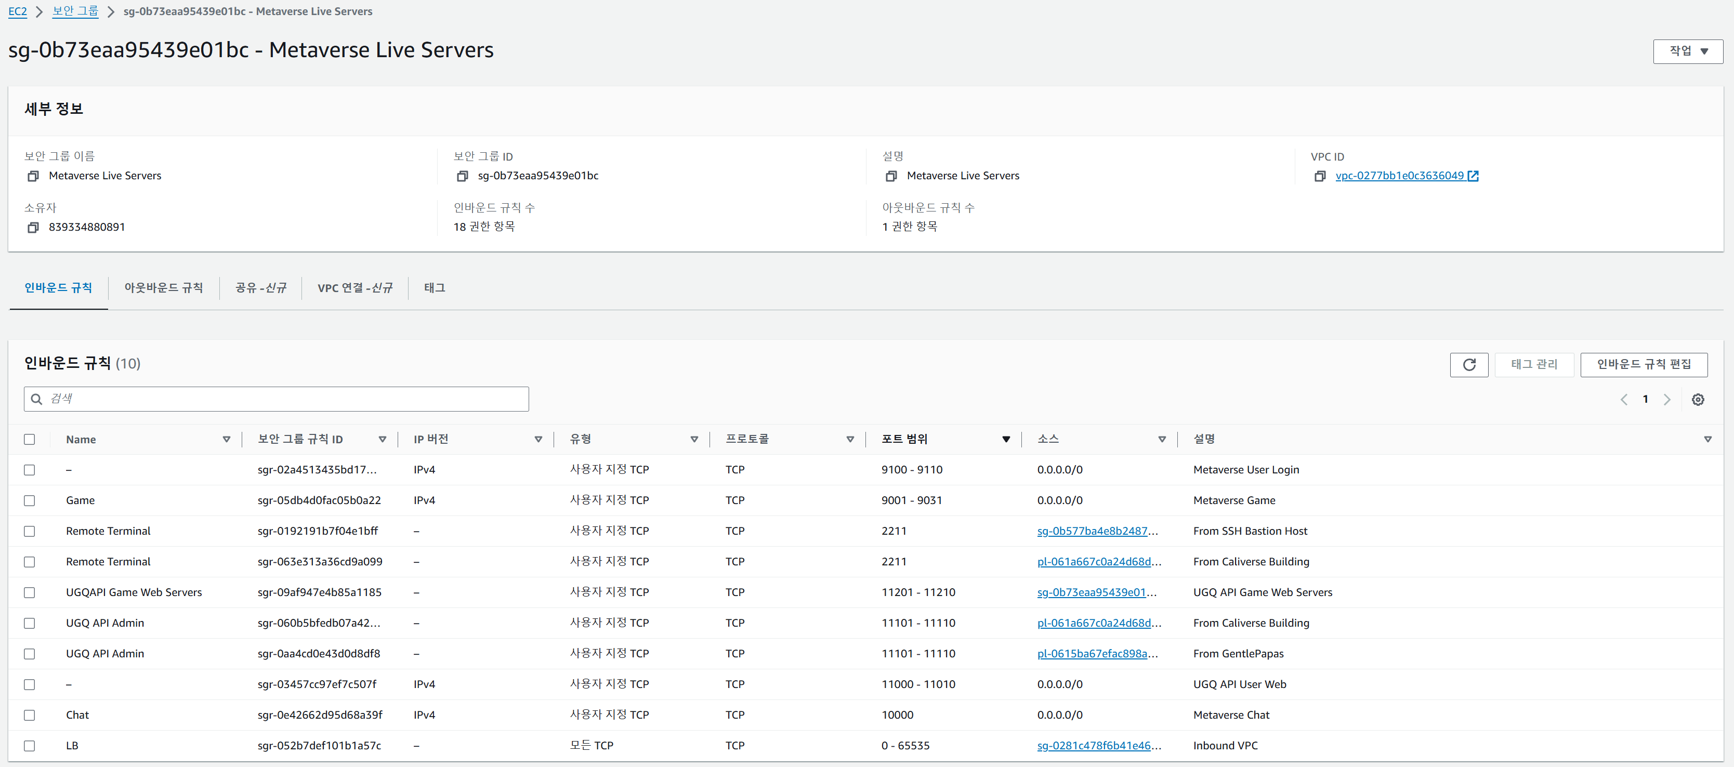The width and height of the screenshot is (1734, 767).
Task: Copy the security group name value
Action: (33, 176)
